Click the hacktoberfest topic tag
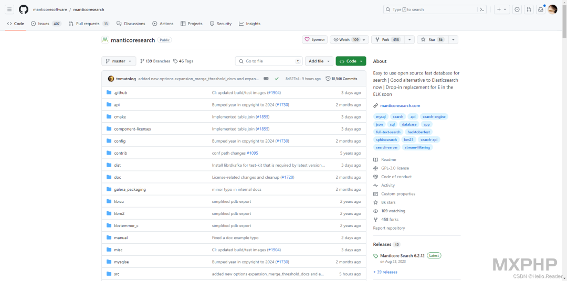Image resolution: width=567 pixels, height=281 pixels. [419, 132]
